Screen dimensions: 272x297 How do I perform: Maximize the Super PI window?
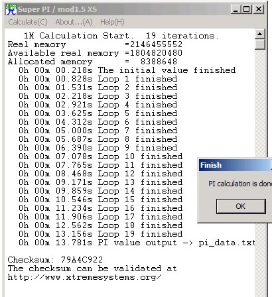[247, 9]
